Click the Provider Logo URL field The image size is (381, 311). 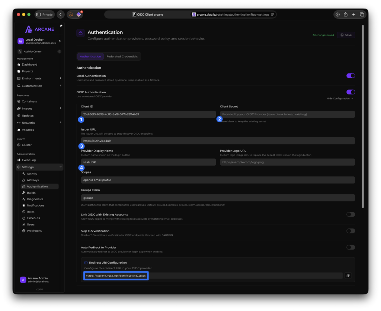[288, 162]
